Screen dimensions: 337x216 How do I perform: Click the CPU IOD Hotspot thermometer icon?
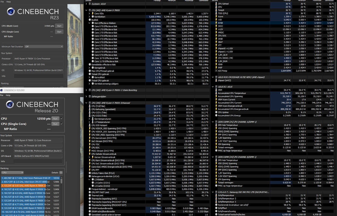[90, 125]
